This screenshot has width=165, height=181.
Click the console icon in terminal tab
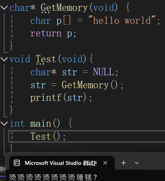tap(17, 163)
